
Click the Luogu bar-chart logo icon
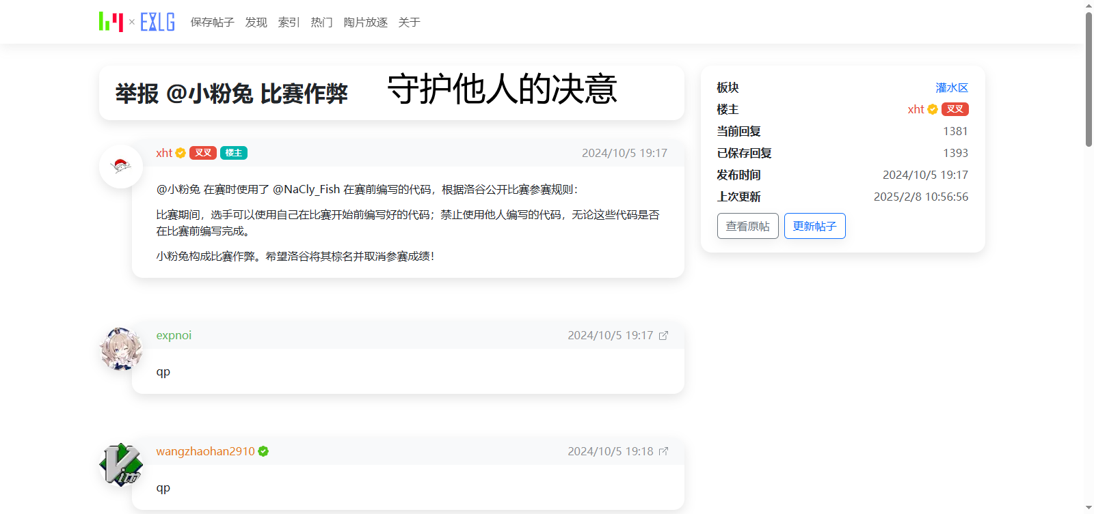coord(111,22)
